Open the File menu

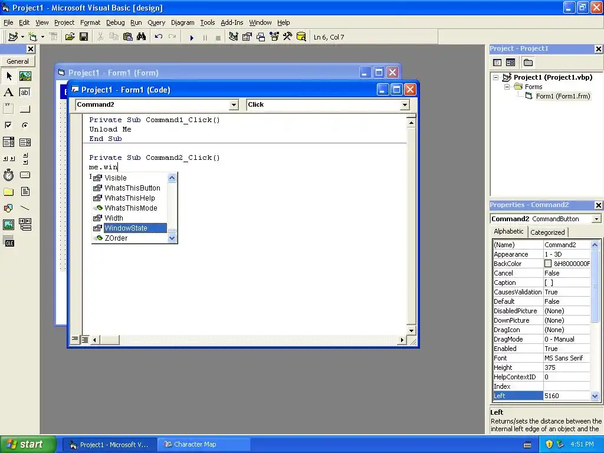click(8, 22)
